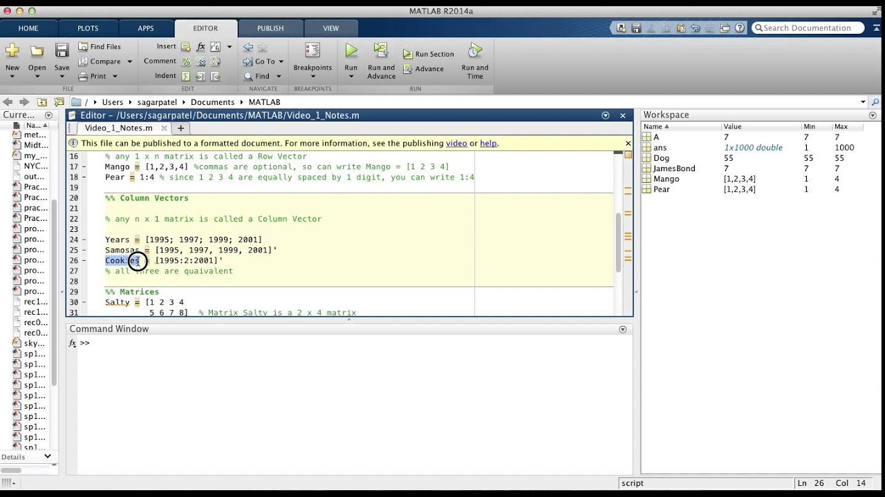Open the help question mark icon
Viewport: 885px width, 497px height.
(740, 28)
